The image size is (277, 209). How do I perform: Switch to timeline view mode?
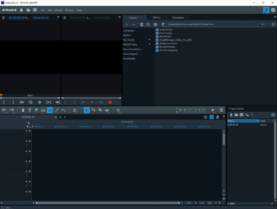click(212, 117)
